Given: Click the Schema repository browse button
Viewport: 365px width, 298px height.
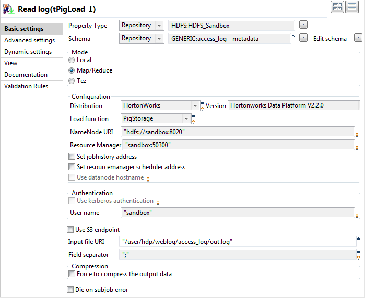Looking at the screenshot, I should click(x=303, y=38).
